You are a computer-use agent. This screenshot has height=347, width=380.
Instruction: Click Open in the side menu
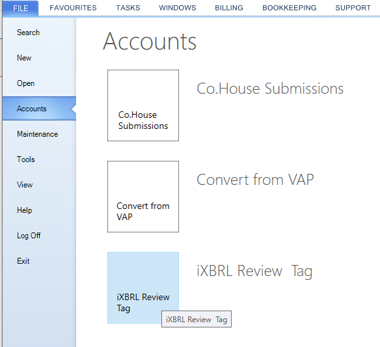click(x=39, y=83)
